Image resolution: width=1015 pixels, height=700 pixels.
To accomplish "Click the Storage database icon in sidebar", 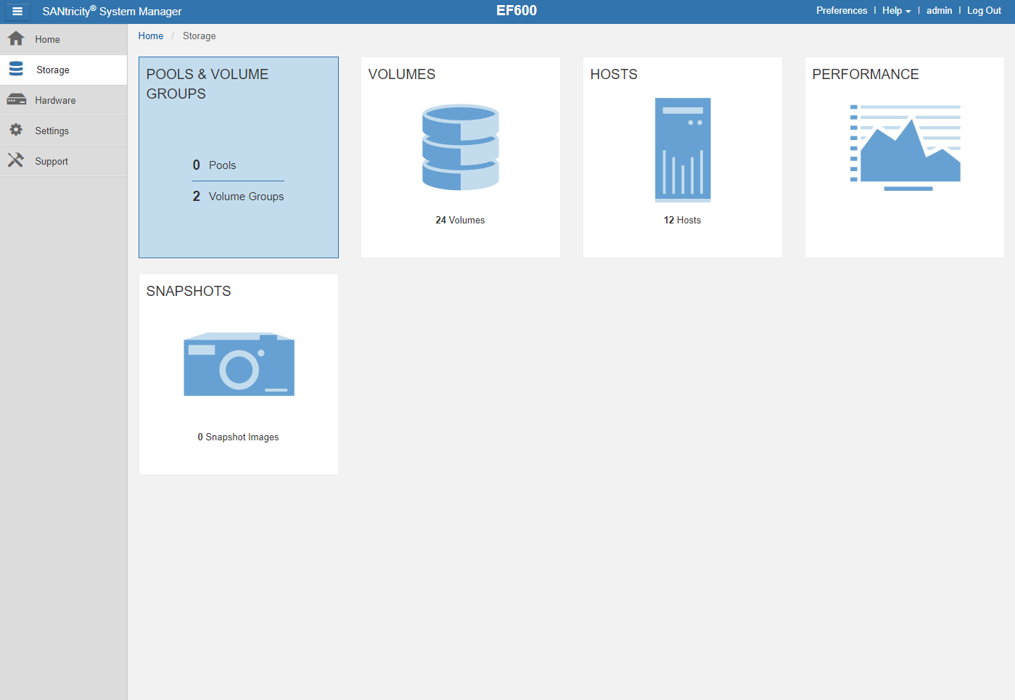I will 16,69.
